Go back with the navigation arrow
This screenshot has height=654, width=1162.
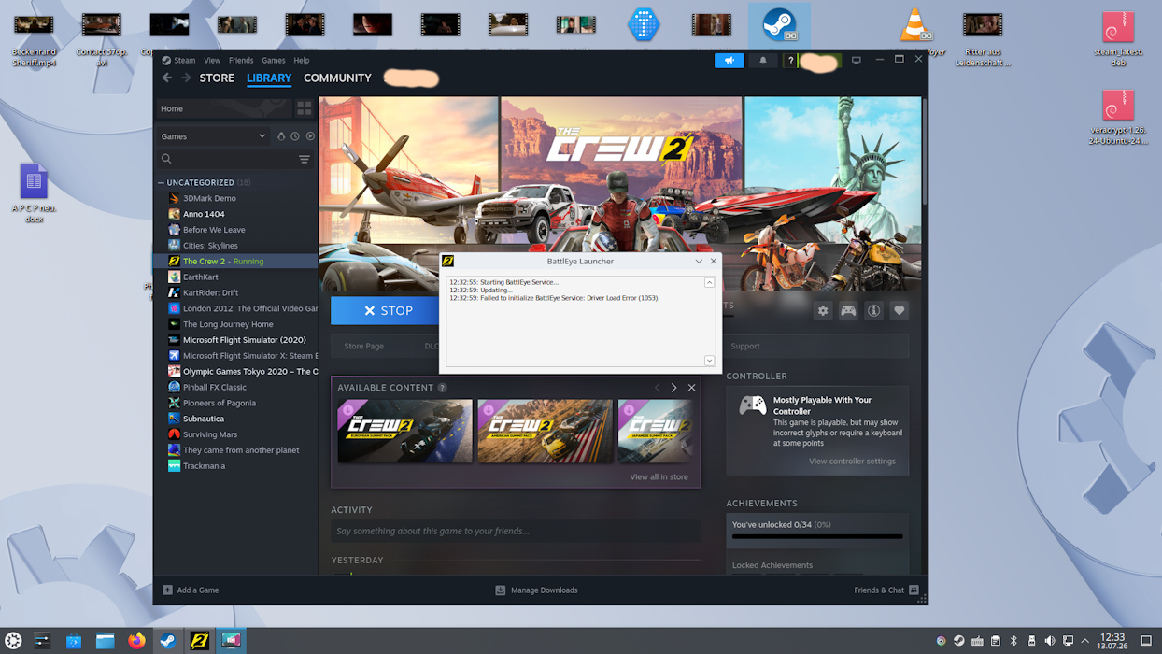point(167,78)
